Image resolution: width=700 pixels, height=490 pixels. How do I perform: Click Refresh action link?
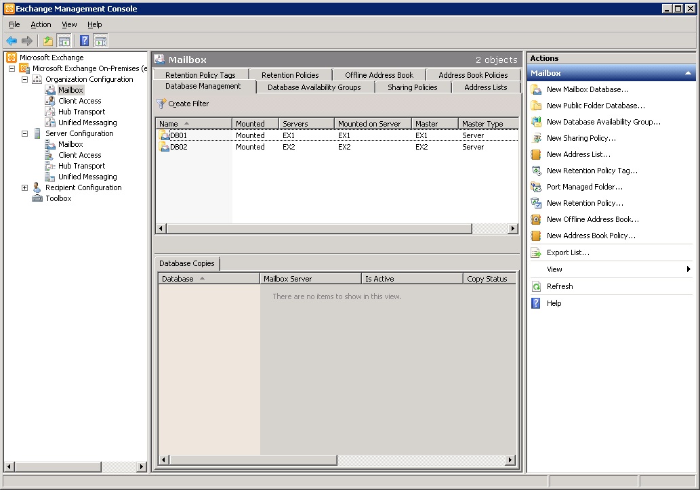(560, 287)
